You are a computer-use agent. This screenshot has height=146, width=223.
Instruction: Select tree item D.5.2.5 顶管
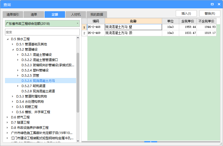click(x=30, y=75)
